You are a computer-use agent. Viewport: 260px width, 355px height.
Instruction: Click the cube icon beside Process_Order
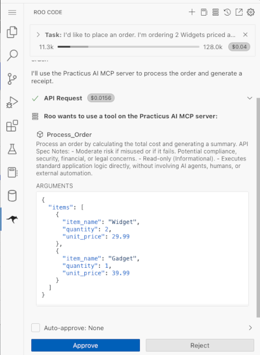click(40, 134)
